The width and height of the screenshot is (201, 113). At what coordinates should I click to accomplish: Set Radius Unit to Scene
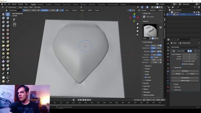click(159, 48)
